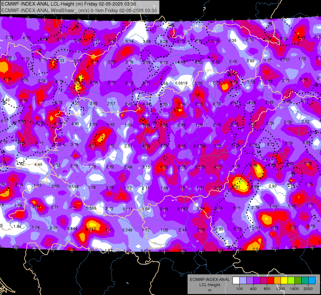Click the ECMWF-INDEX-ANAL legend heading

(x=210, y=280)
